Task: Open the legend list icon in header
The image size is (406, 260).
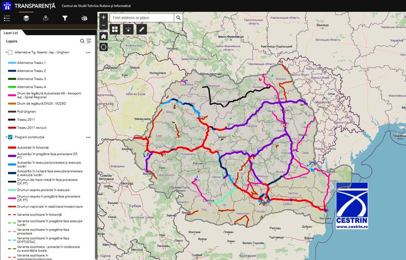Action: coord(7,18)
